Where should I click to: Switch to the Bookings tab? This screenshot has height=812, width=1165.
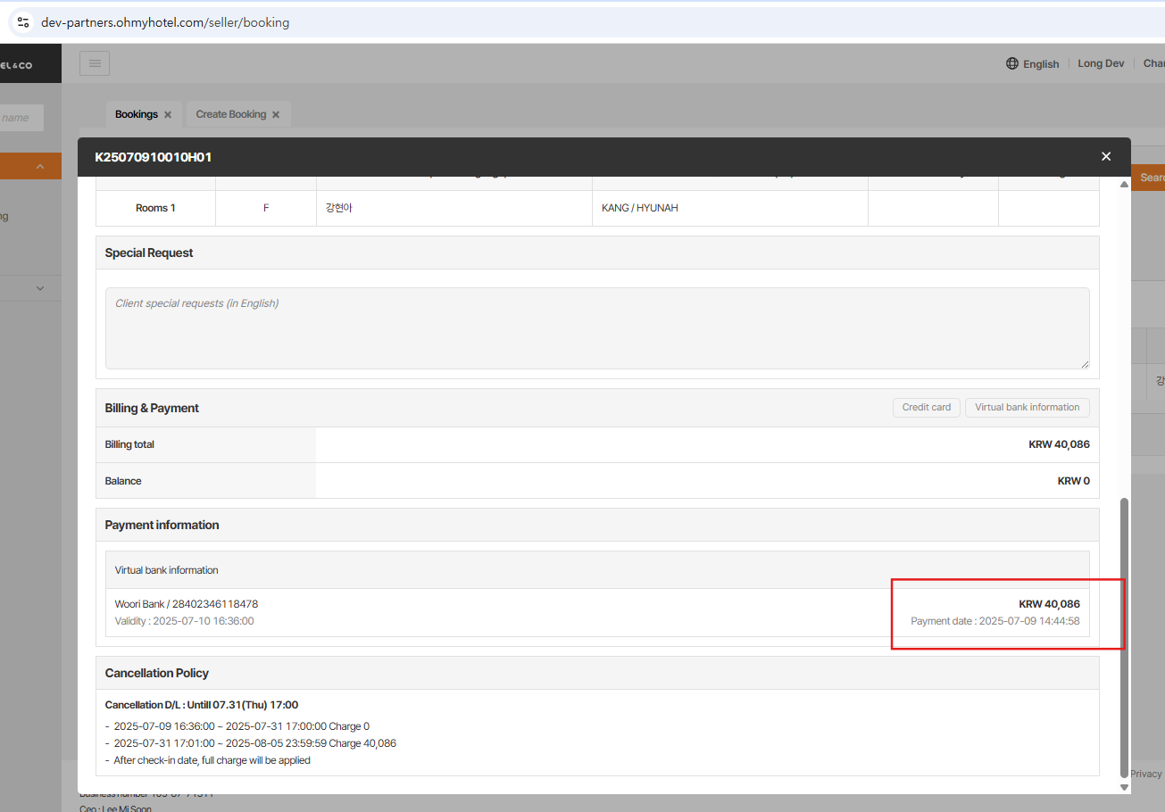tap(136, 115)
